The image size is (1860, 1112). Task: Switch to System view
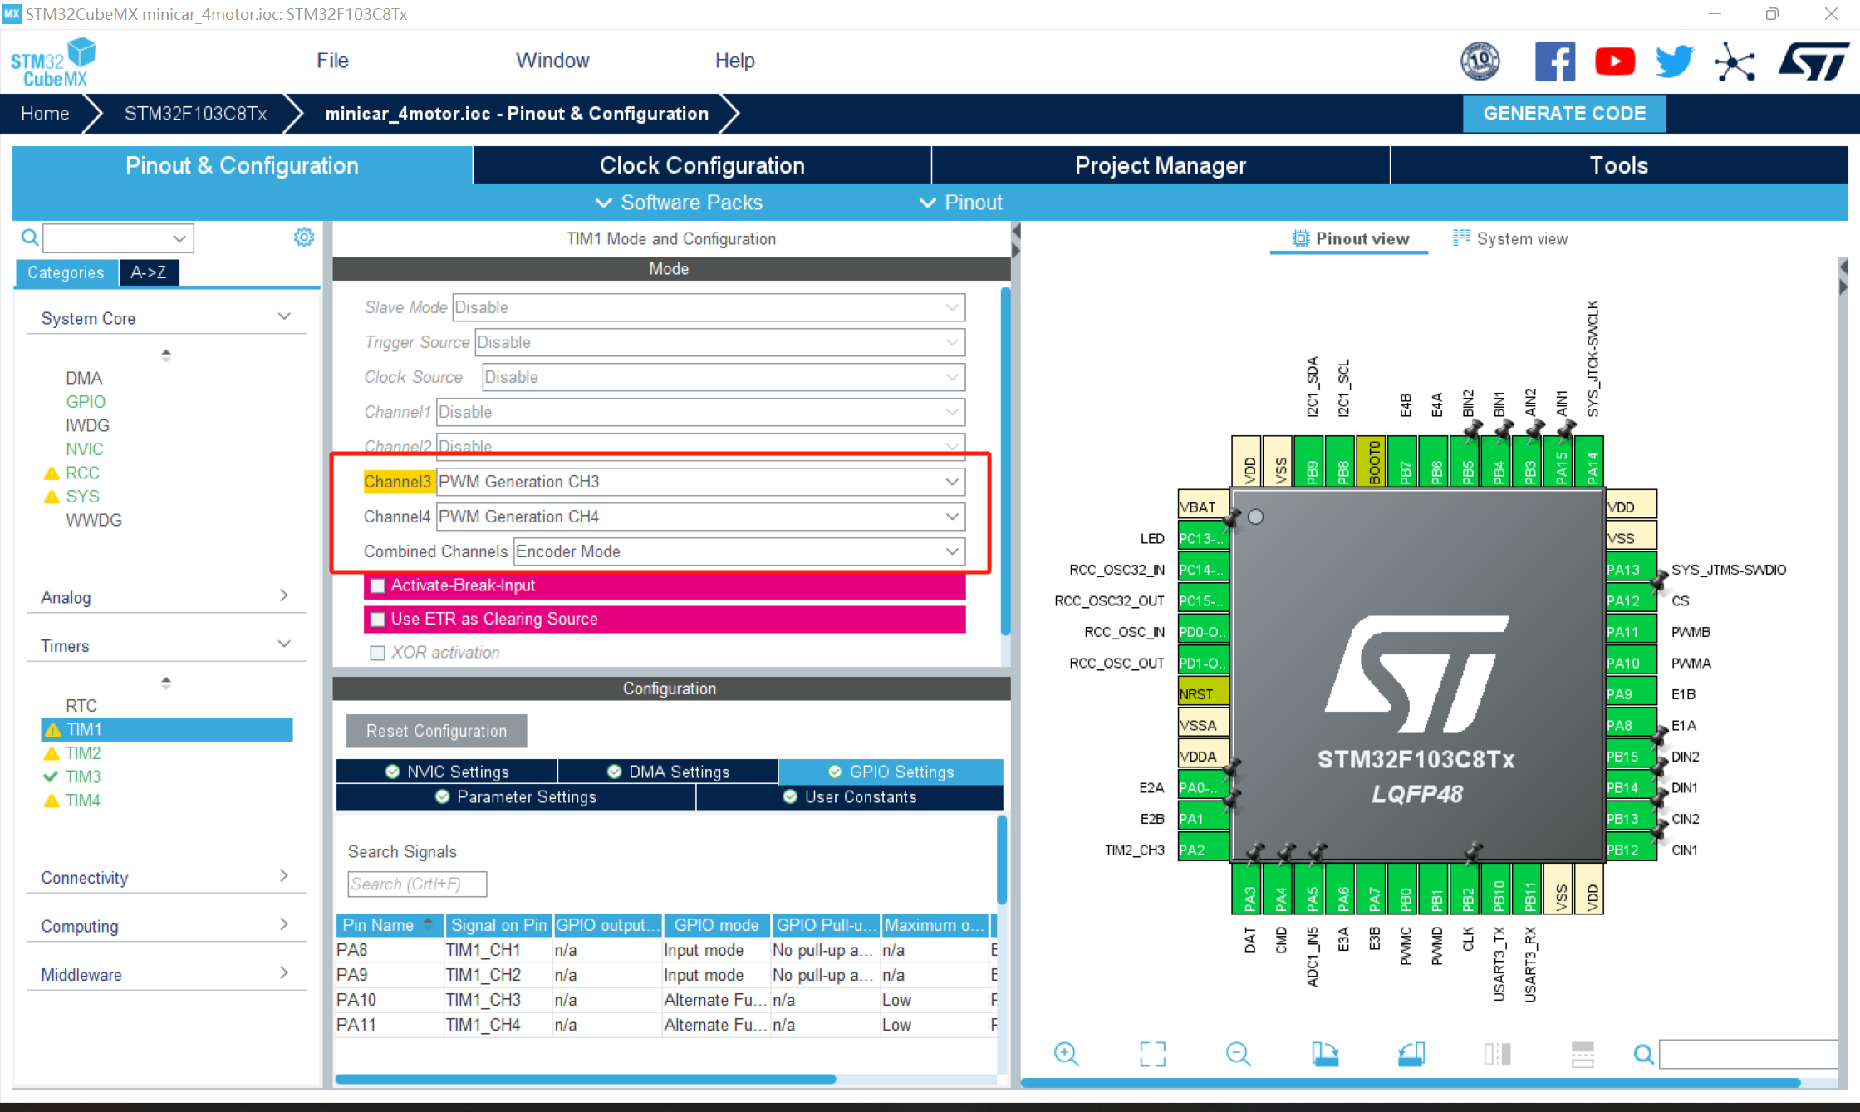1510,239
